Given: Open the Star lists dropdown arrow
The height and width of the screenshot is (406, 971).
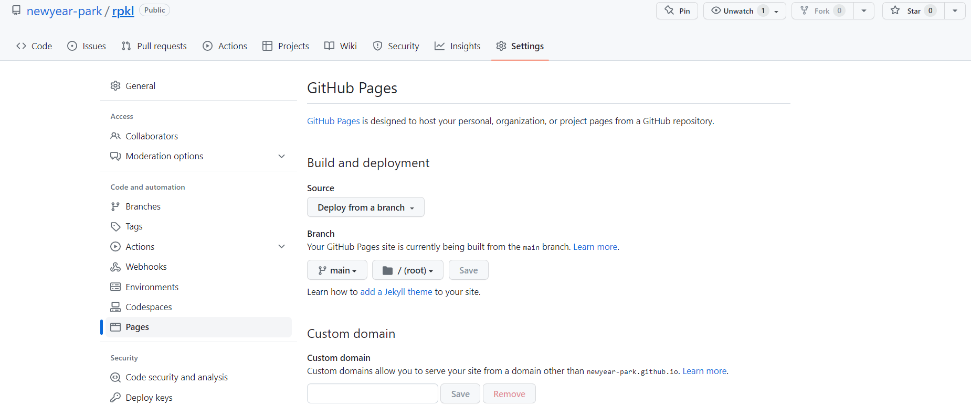Looking at the screenshot, I should pyautogui.click(x=955, y=11).
